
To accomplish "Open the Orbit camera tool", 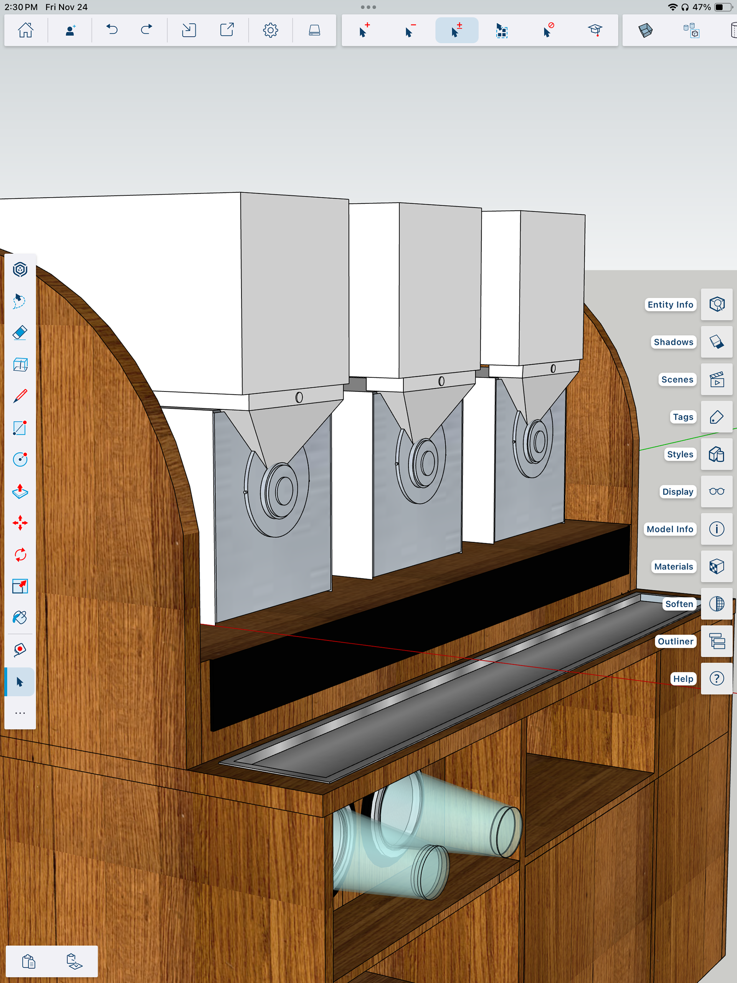I will (x=20, y=269).
